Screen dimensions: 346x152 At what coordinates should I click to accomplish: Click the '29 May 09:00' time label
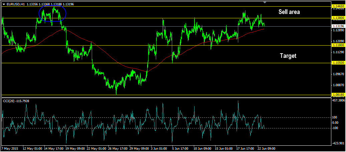coord(140,148)
